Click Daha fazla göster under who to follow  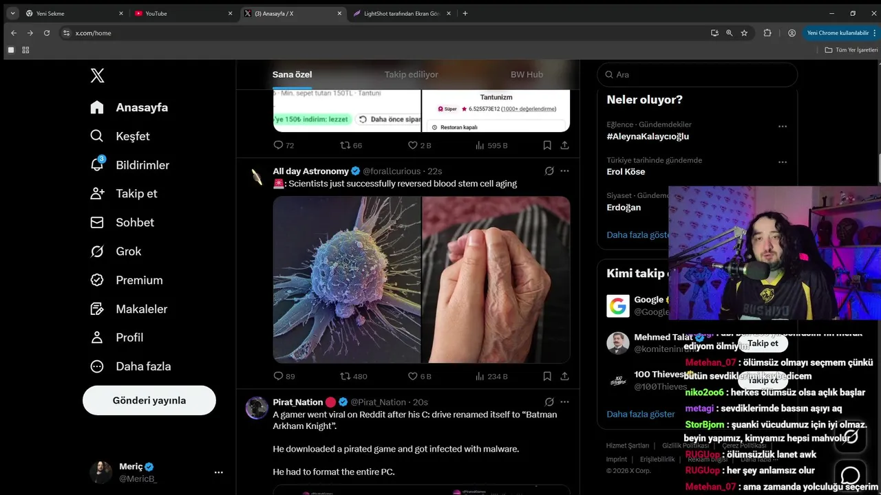tap(641, 414)
